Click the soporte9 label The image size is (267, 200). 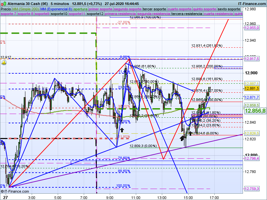click(42, 14)
